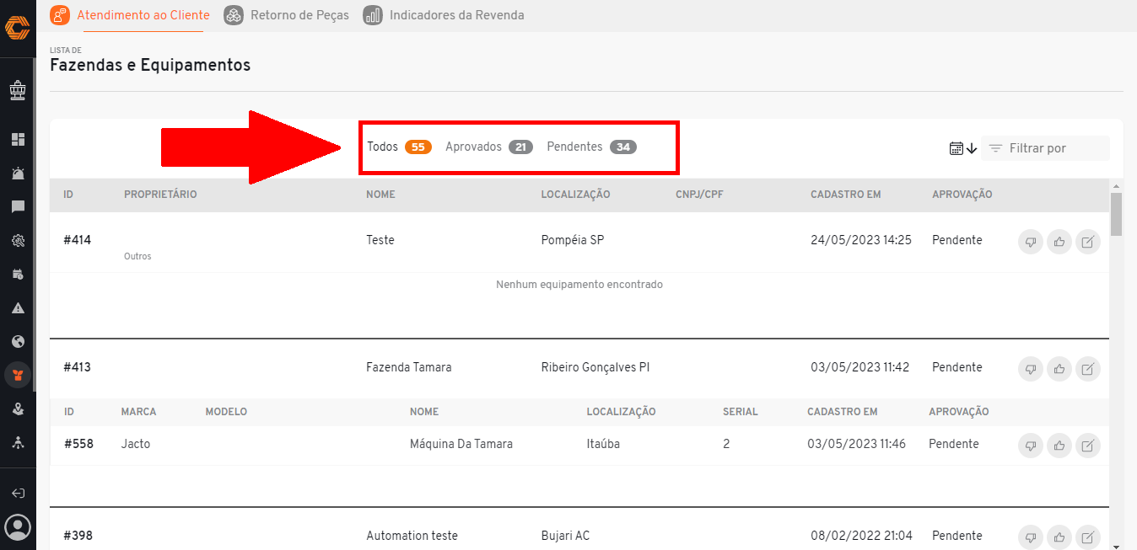Edit Automation teste #398 entry
This screenshot has height=550, width=1137.
click(x=1088, y=537)
